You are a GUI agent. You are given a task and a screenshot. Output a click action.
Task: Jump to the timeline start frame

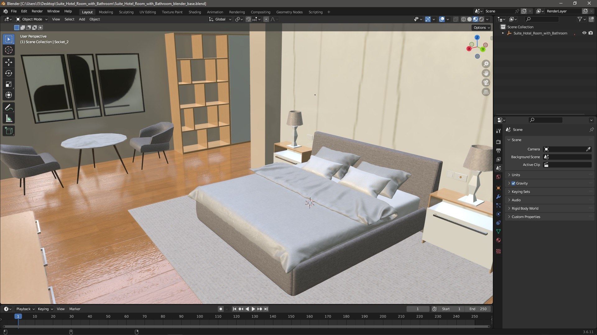pos(234,309)
